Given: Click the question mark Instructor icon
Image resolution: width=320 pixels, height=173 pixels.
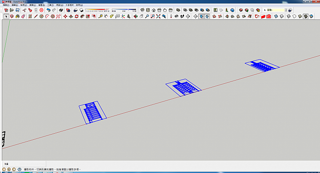Looking at the screenshot, I should tap(20, 169).
